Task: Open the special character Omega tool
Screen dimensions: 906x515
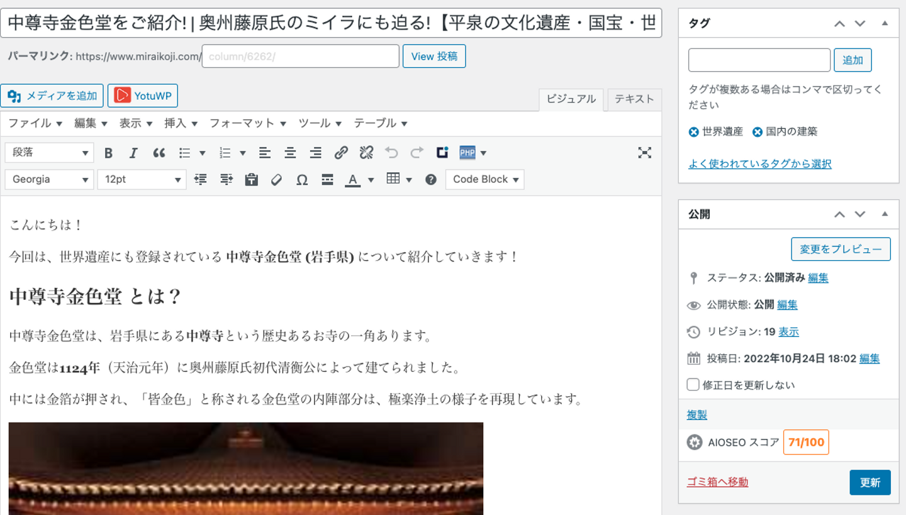Action: [x=302, y=180]
